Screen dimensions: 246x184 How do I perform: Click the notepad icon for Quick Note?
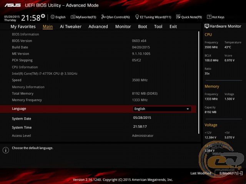pos(178,17)
